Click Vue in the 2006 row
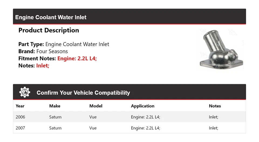259x142 pixels. [93, 117]
